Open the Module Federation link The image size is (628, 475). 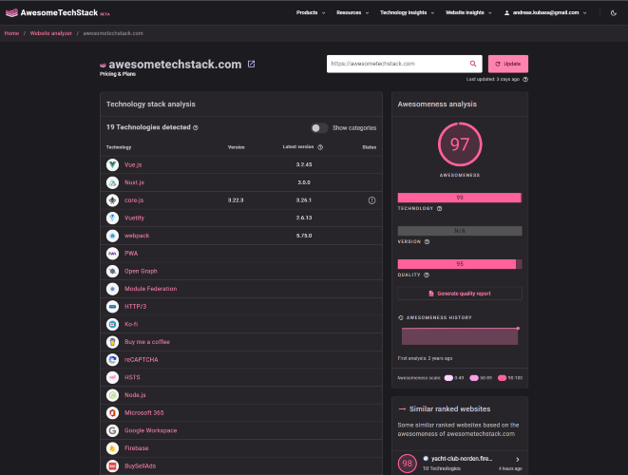pyautogui.click(x=151, y=289)
